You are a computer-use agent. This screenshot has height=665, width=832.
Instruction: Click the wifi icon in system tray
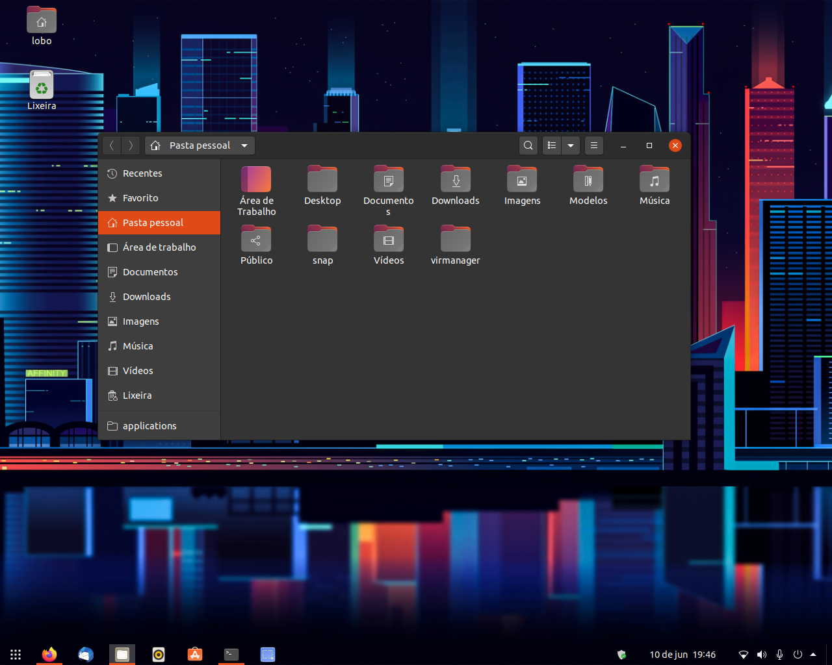pos(743,654)
